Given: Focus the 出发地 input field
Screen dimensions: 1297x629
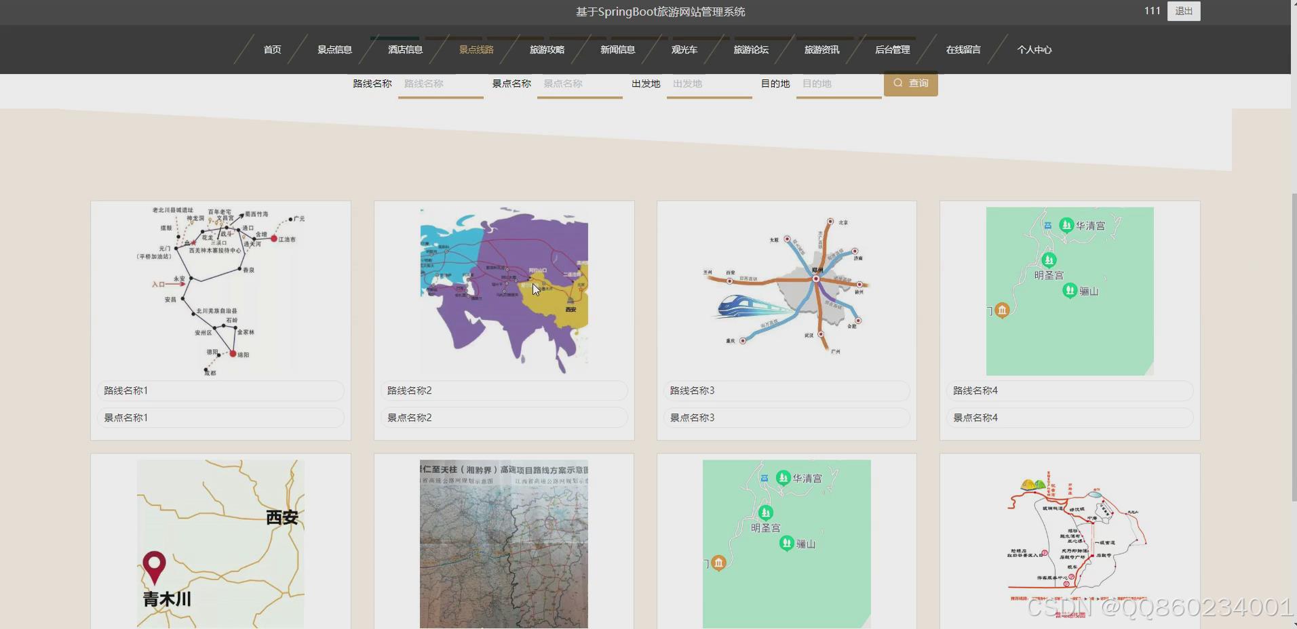Looking at the screenshot, I should 710,84.
